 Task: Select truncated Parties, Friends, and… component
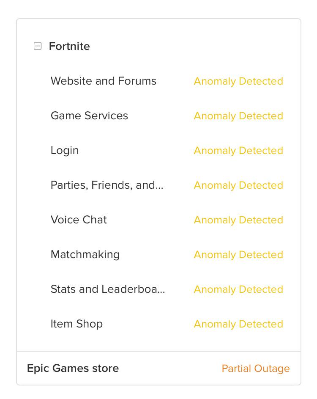point(107,185)
